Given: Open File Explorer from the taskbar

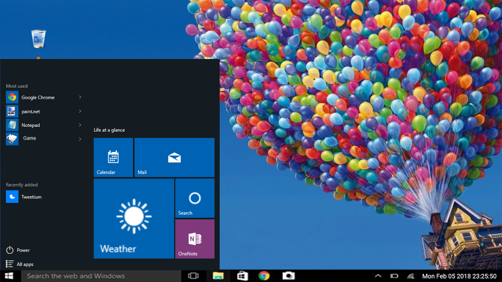Looking at the screenshot, I should [218, 276].
